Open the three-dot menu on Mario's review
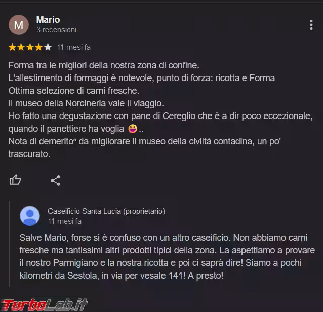Viewport: 323px width, 312px height. 311,25
